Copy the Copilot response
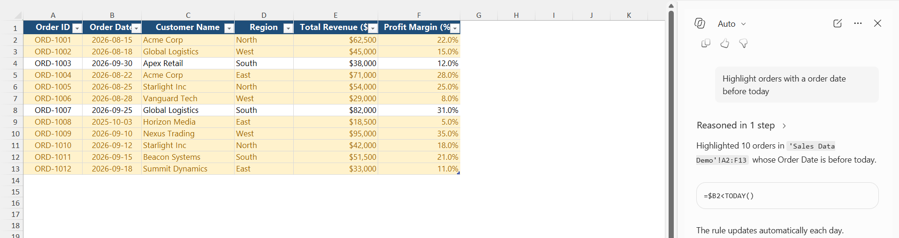This screenshot has height=238, width=899. point(706,44)
